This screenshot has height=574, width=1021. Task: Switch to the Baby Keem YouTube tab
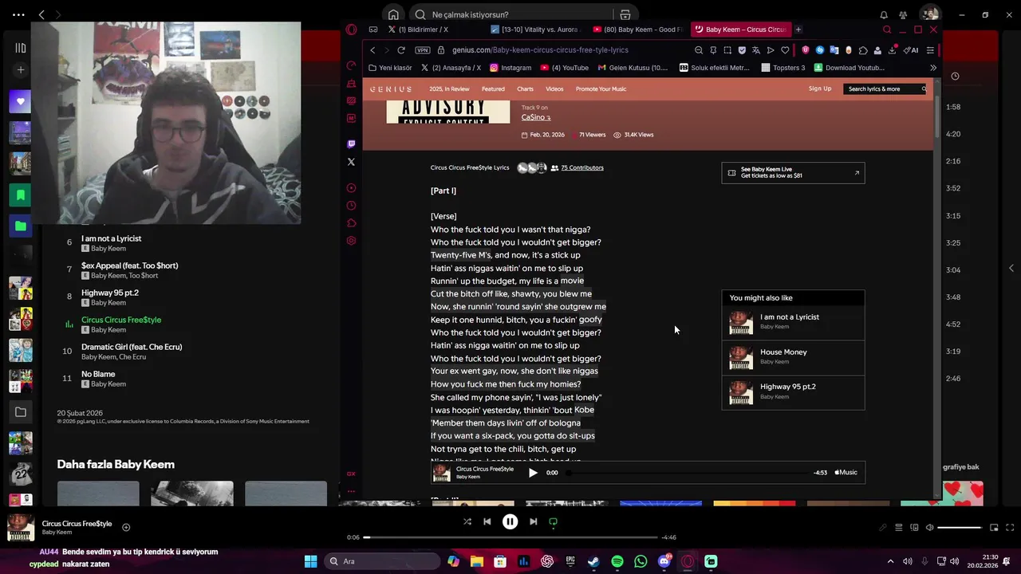[637, 29]
